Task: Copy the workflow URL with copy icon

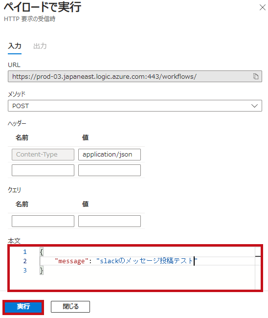Action: coord(256,76)
